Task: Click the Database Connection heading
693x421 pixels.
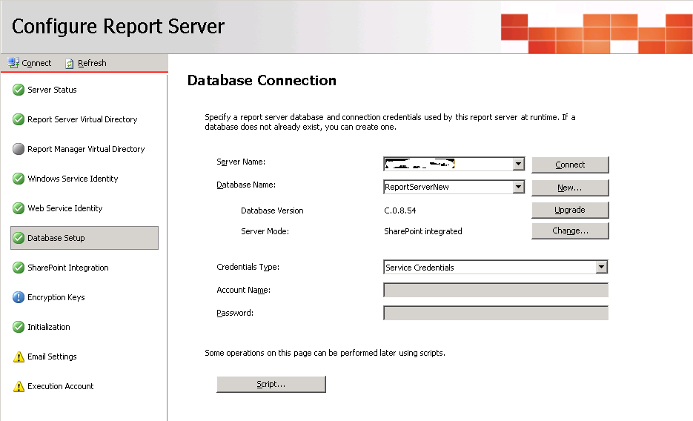Action: (262, 80)
